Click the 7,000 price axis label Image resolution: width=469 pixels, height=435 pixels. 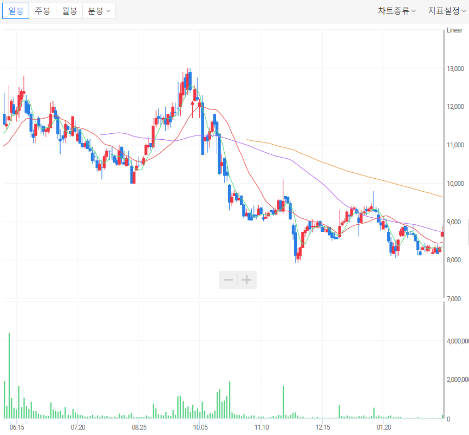[454, 298]
